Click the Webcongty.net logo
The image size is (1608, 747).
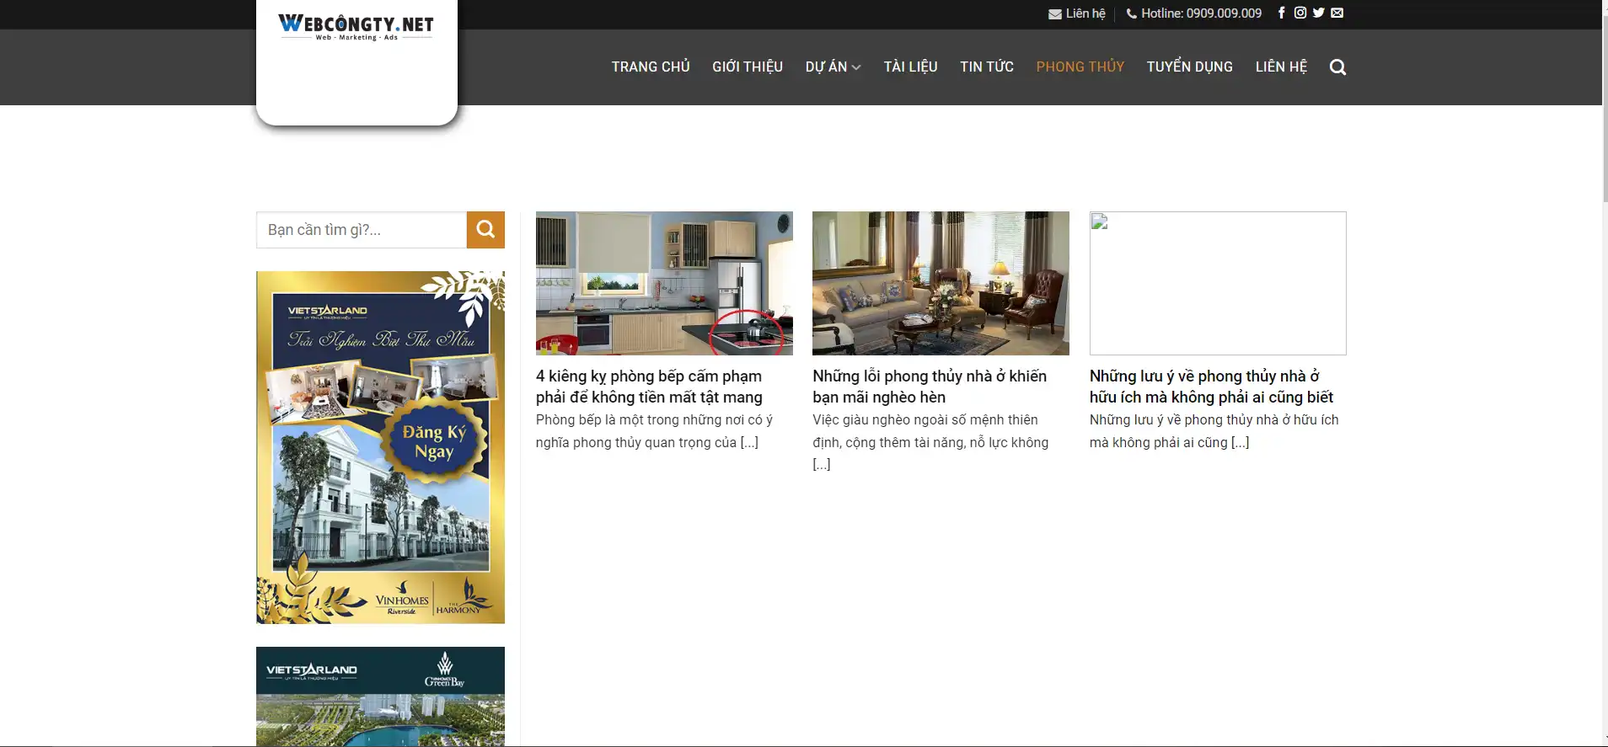[356, 27]
